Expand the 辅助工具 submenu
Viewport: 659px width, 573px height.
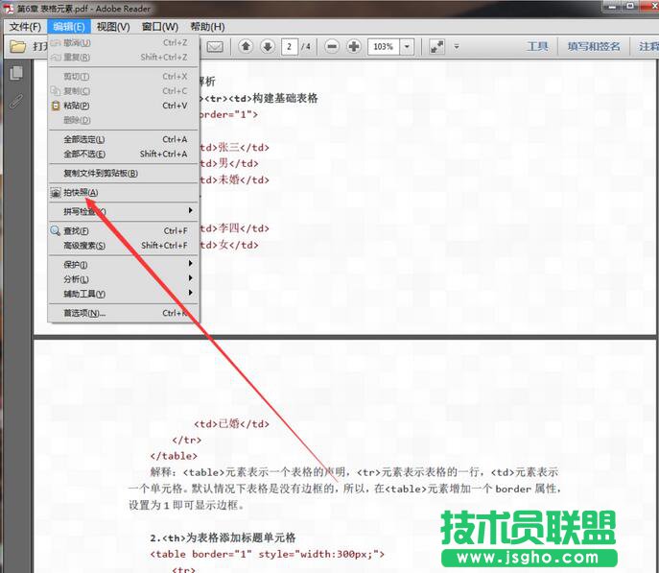[x=123, y=294]
